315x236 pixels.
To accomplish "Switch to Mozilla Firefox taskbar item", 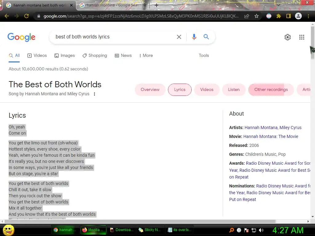I will pos(93,230).
